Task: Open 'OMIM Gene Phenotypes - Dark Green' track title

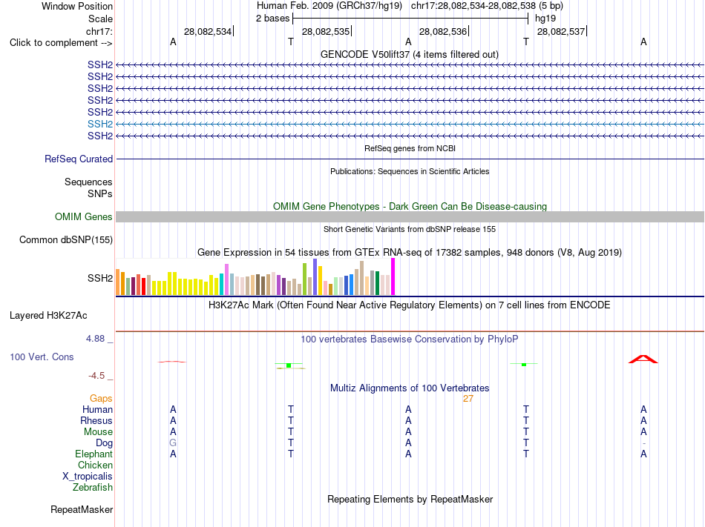Action: 410,207
